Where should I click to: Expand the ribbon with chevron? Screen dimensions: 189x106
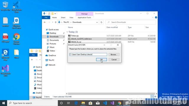[x=153, y=17]
